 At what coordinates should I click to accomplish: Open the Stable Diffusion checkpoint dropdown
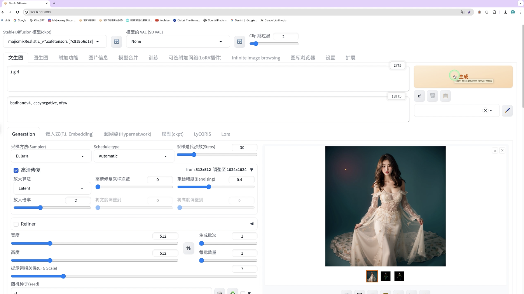55,42
